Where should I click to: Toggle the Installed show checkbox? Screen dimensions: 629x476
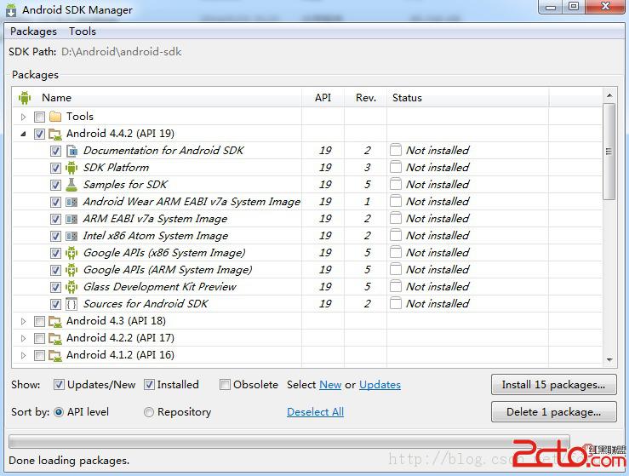click(149, 385)
